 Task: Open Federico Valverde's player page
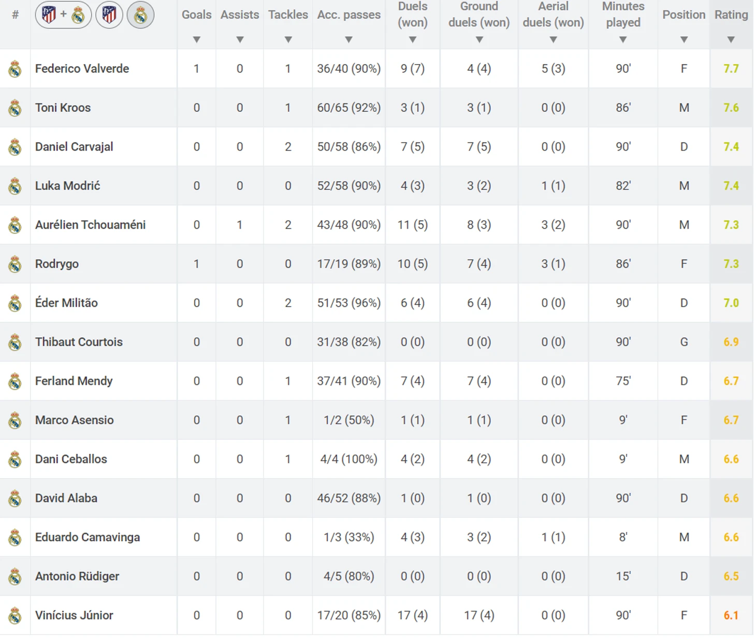82,68
